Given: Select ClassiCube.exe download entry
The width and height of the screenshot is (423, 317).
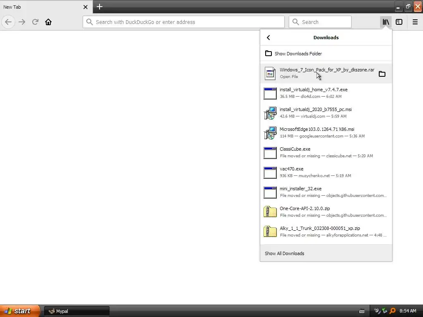Looking at the screenshot, I should click(326, 153).
